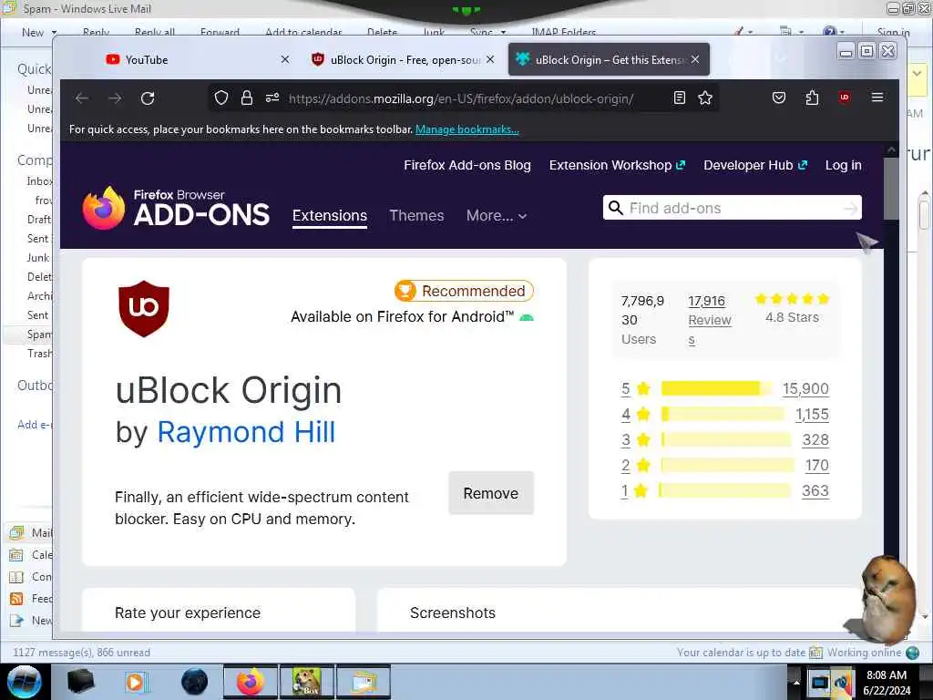The width and height of the screenshot is (933, 700).
Task: Open Feeds icon in Live Mail sidebar
Action: click(16, 599)
